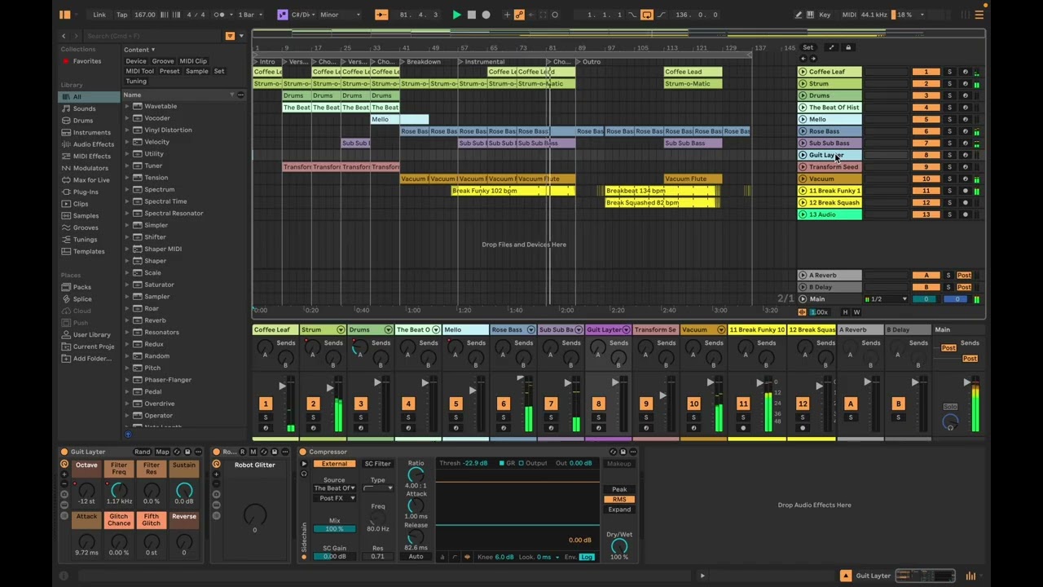Expand the Content filter dropdown
This screenshot has width=1043, height=587.
[x=139, y=50]
